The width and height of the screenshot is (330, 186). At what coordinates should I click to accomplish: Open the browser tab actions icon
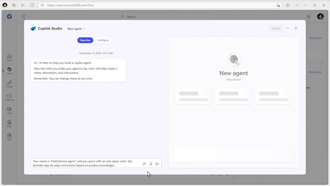[14, 5]
